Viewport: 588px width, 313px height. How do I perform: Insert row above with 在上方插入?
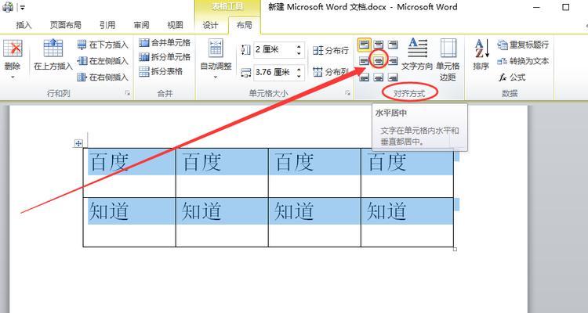click(x=53, y=54)
